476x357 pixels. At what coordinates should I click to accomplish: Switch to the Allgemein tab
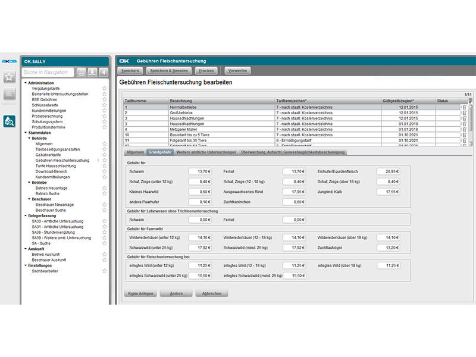pos(135,152)
